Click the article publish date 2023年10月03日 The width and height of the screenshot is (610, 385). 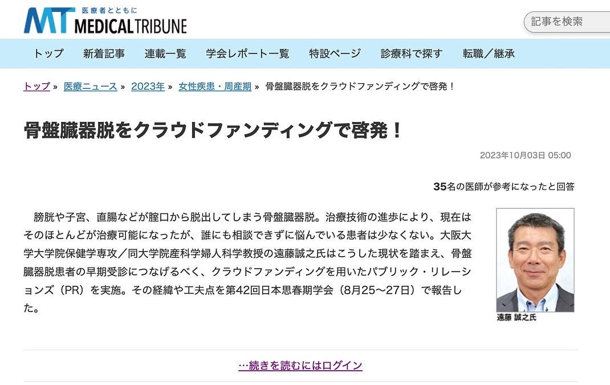[x=525, y=155]
